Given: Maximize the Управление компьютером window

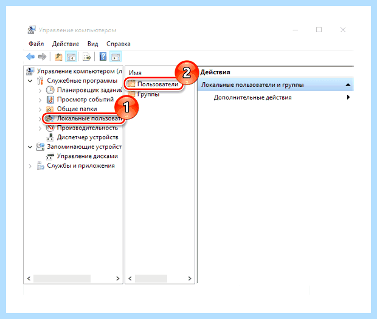Looking at the screenshot, I should (319, 30).
